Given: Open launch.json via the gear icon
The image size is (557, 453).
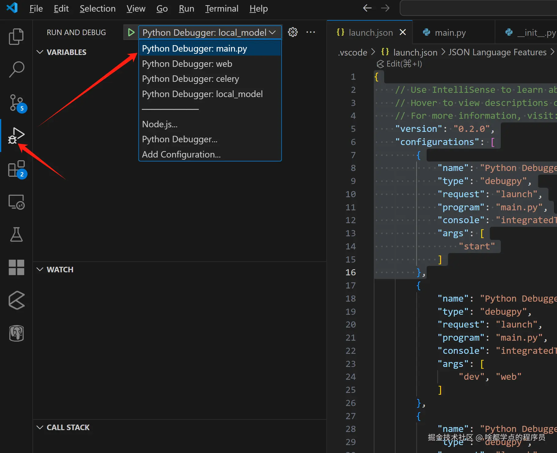Looking at the screenshot, I should click(x=293, y=32).
